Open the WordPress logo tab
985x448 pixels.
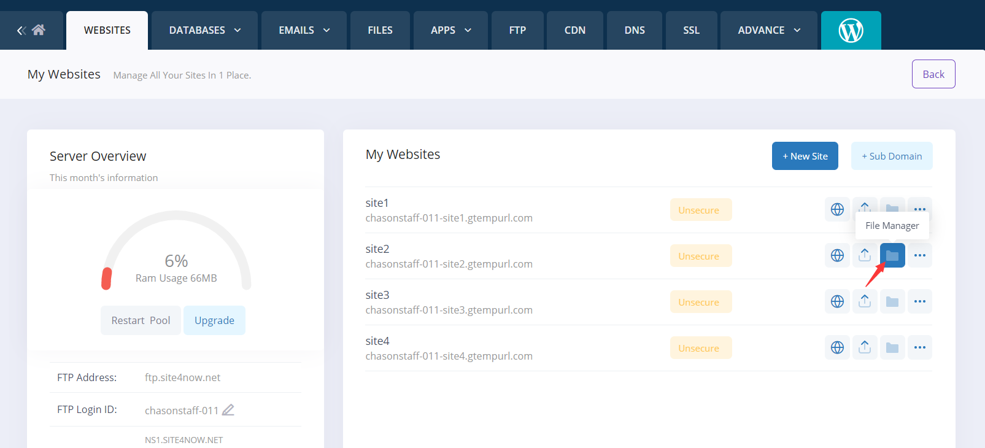coord(851,30)
